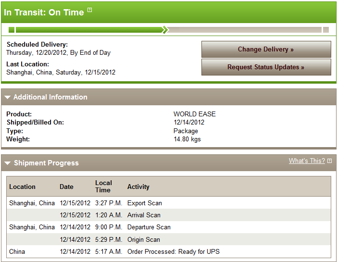Screen dimensions: 337x262
Task: Click the Activity column header
Action: click(138, 187)
